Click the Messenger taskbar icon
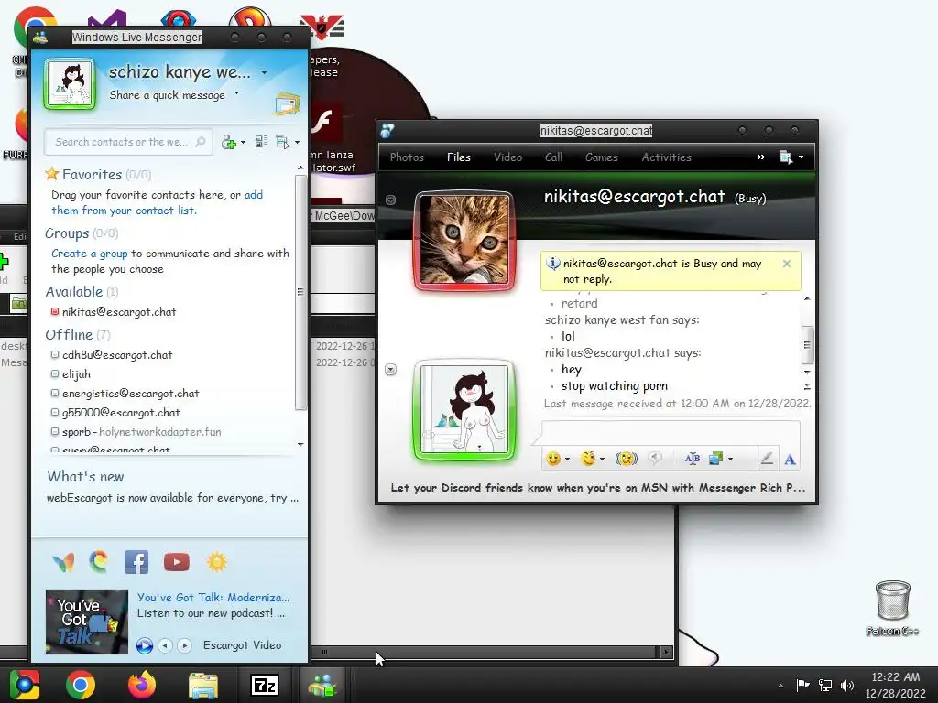 tap(323, 685)
